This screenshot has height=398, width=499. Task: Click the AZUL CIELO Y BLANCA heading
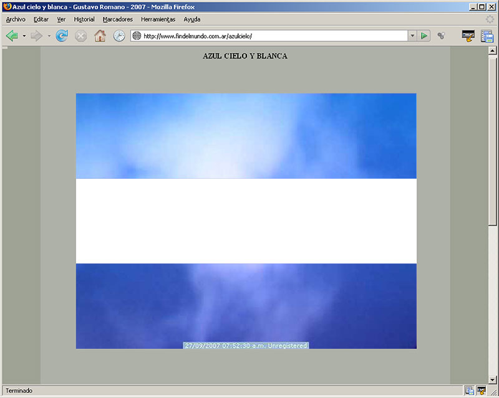(x=245, y=56)
